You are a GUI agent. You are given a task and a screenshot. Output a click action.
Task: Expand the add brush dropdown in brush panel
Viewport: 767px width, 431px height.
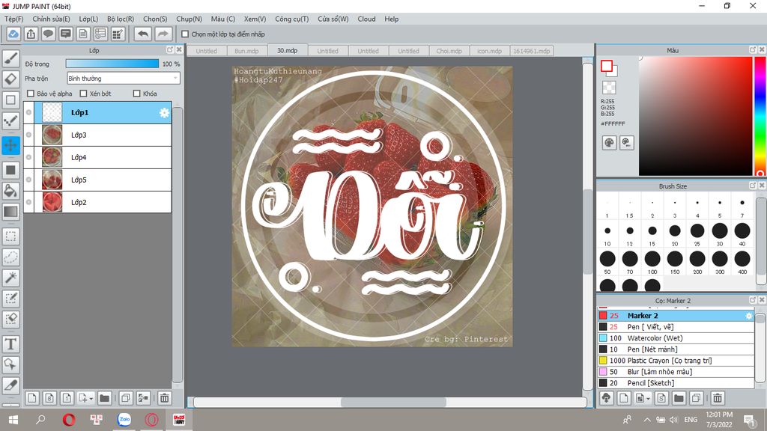point(648,399)
